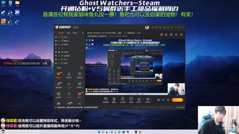Image resolution: width=239 pixels, height=134 pixels.
Task: Switch to the second scene tab
Action: (x=68, y=33)
